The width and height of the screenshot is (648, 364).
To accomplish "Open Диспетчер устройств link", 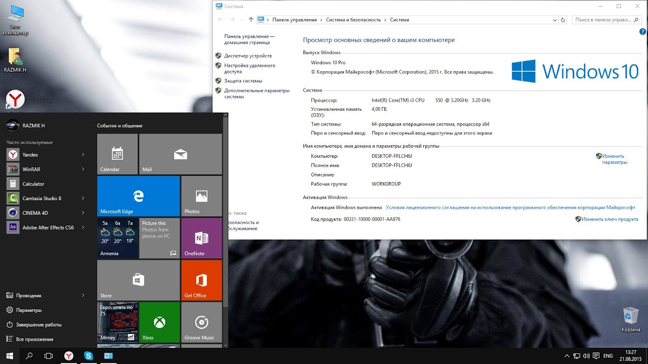I will 248,56.
